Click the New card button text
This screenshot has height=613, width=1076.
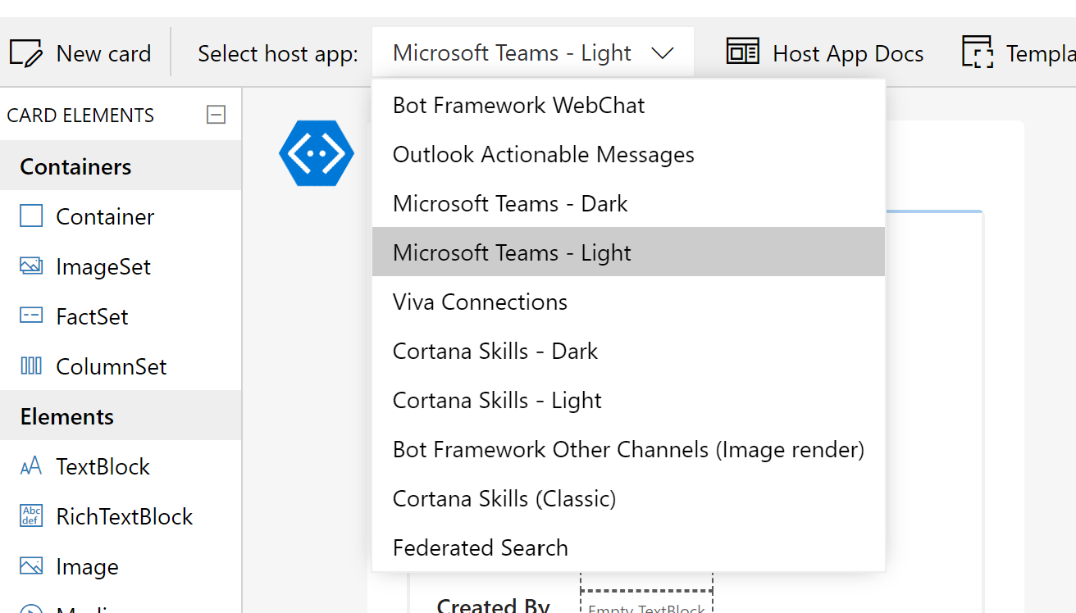tap(103, 52)
